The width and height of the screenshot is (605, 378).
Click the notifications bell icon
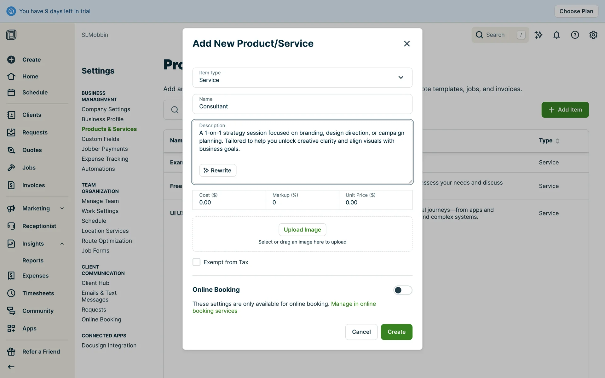(x=556, y=35)
